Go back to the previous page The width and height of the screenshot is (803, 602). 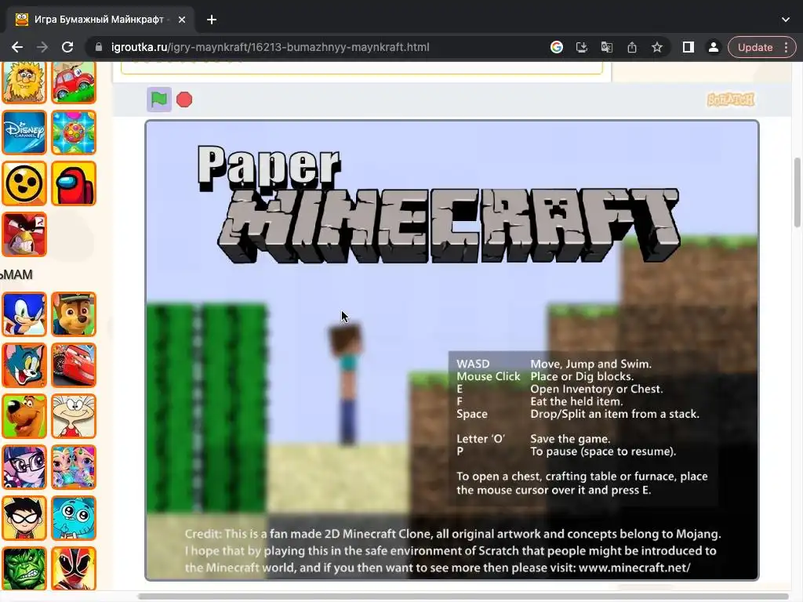[17, 47]
